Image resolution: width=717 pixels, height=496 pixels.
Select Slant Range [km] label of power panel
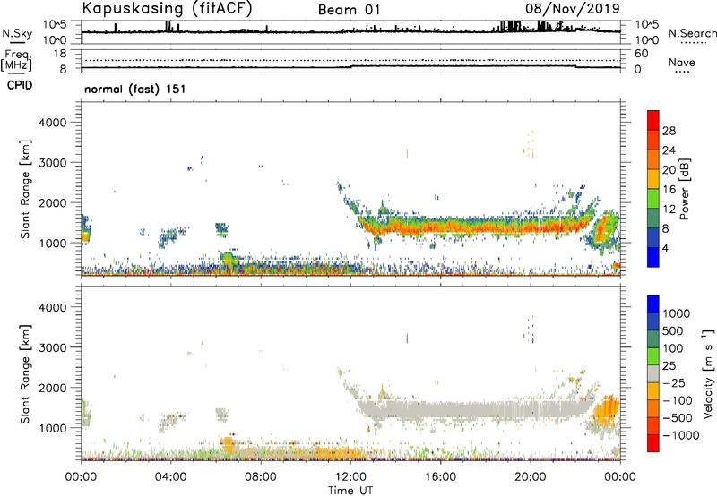click(x=25, y=189)
